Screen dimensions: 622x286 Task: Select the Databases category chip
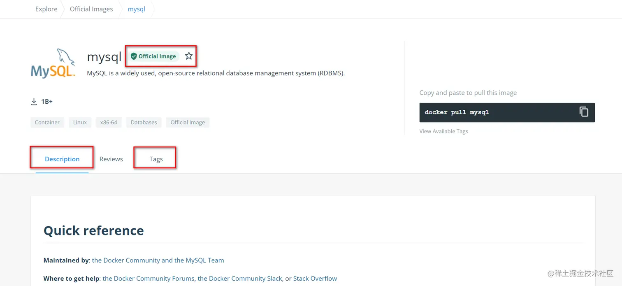(x=144, y=122)
